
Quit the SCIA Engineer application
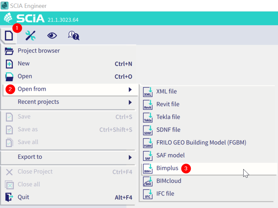point(23,197)
